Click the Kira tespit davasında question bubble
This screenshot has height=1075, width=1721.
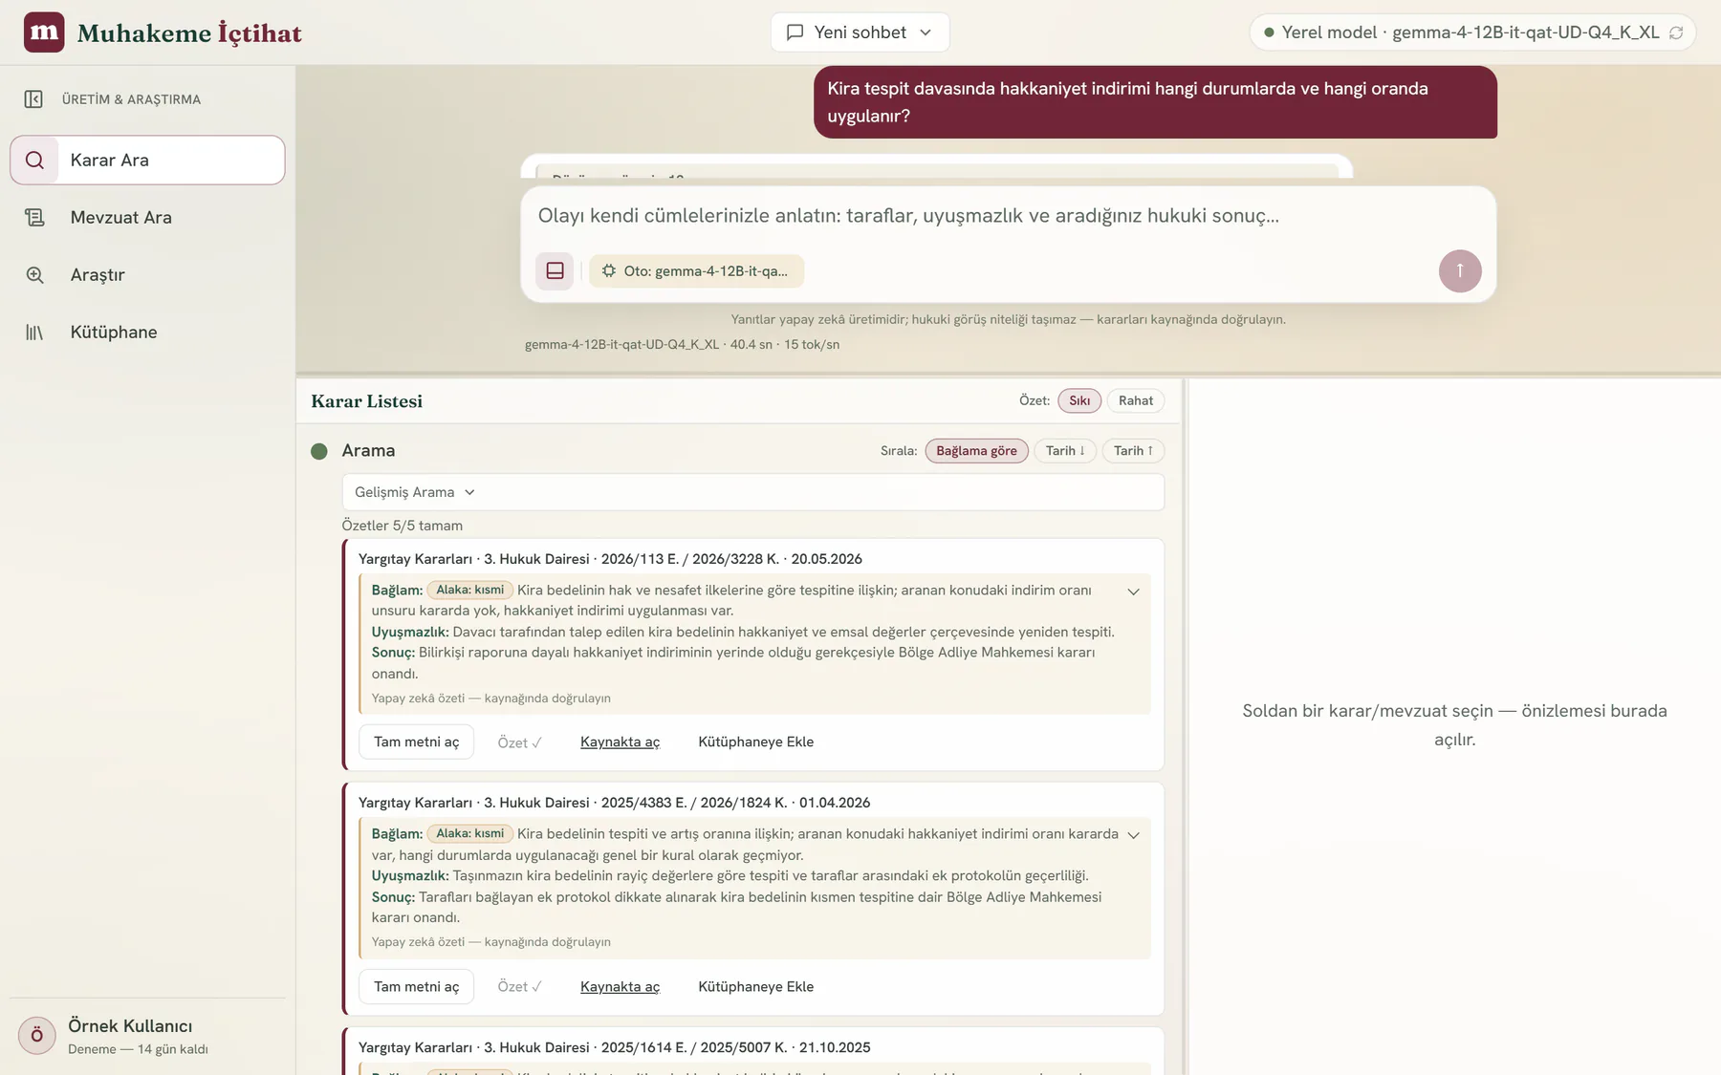click(x=1155, y=102)
